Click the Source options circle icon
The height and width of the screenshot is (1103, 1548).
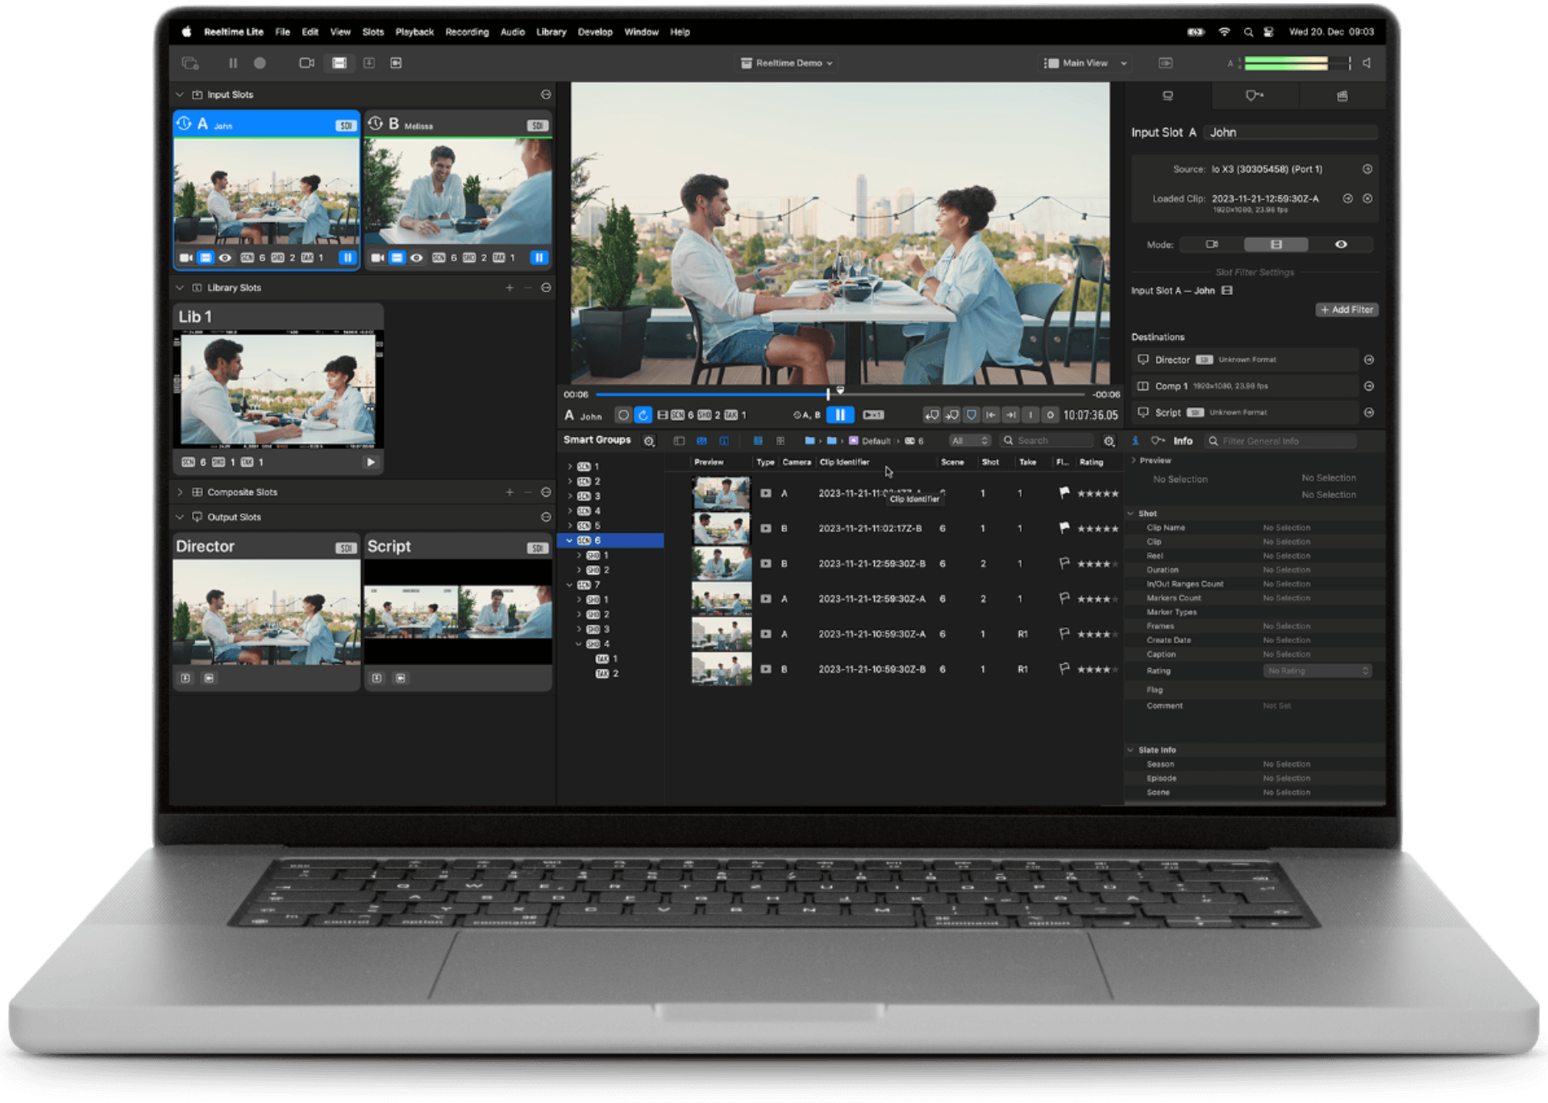[x=1367, y=169]
